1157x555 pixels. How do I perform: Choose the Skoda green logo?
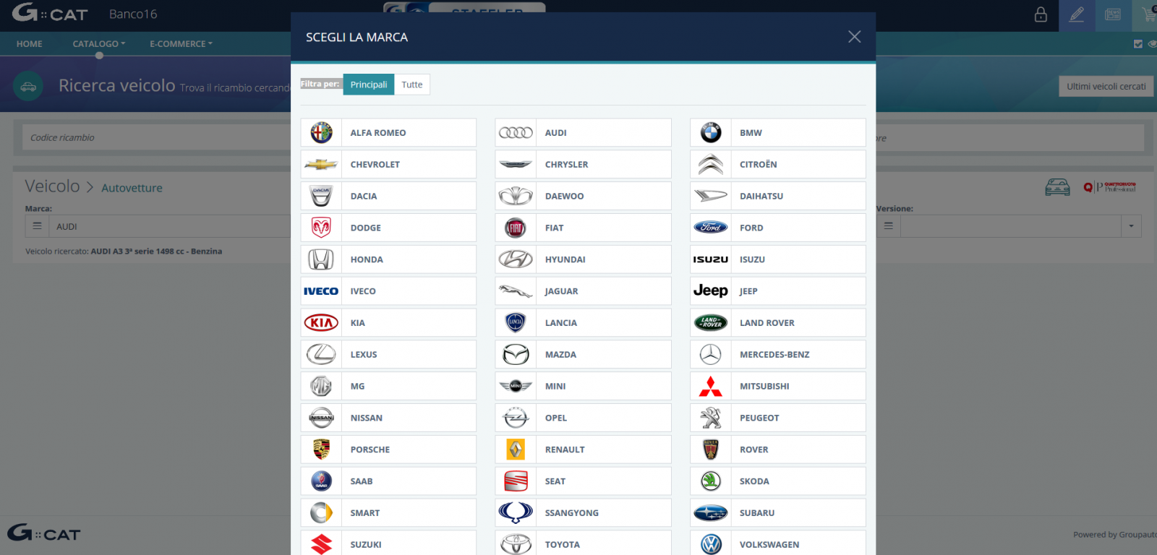click(711, 481)
